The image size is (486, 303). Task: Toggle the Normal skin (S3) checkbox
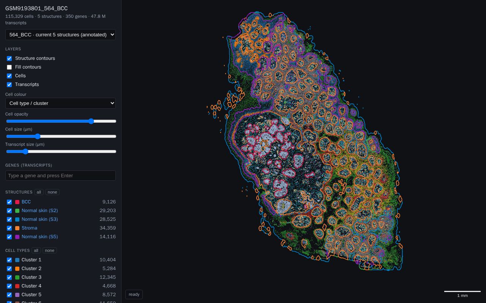9,219
